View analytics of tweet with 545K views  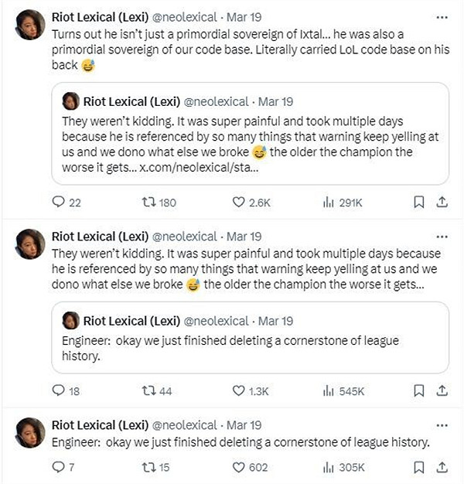tap(326, 391)
